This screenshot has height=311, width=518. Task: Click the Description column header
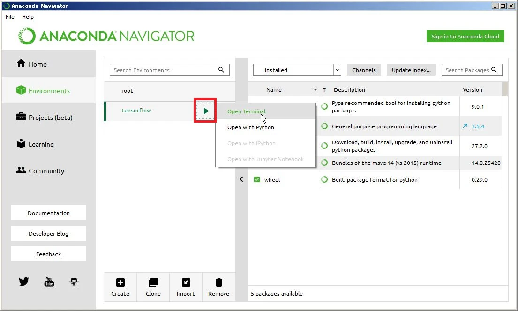click(349, 89)
